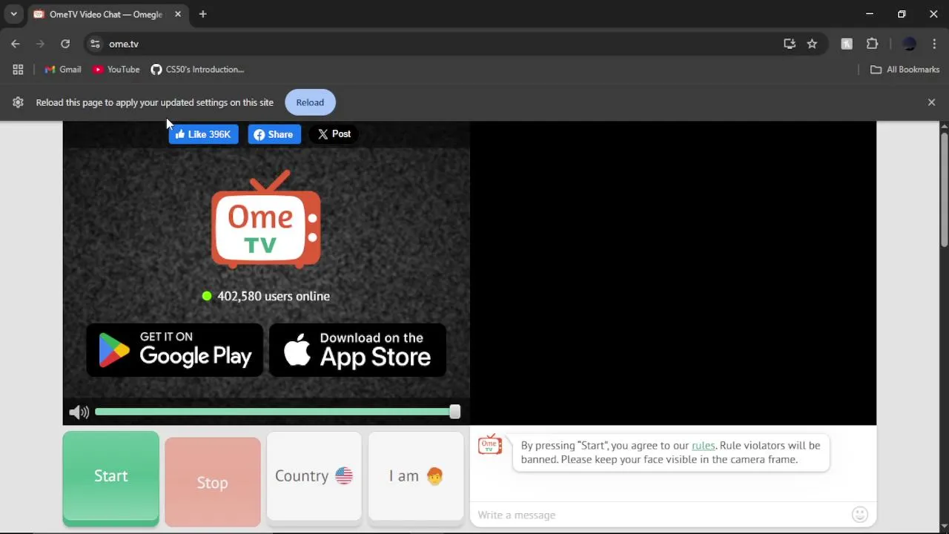The width and height of the screenshot is (949, 534).
Task: Click the OmeTV avatar beside the rules message
Action: pyautogui.click(x=489, y=445)
